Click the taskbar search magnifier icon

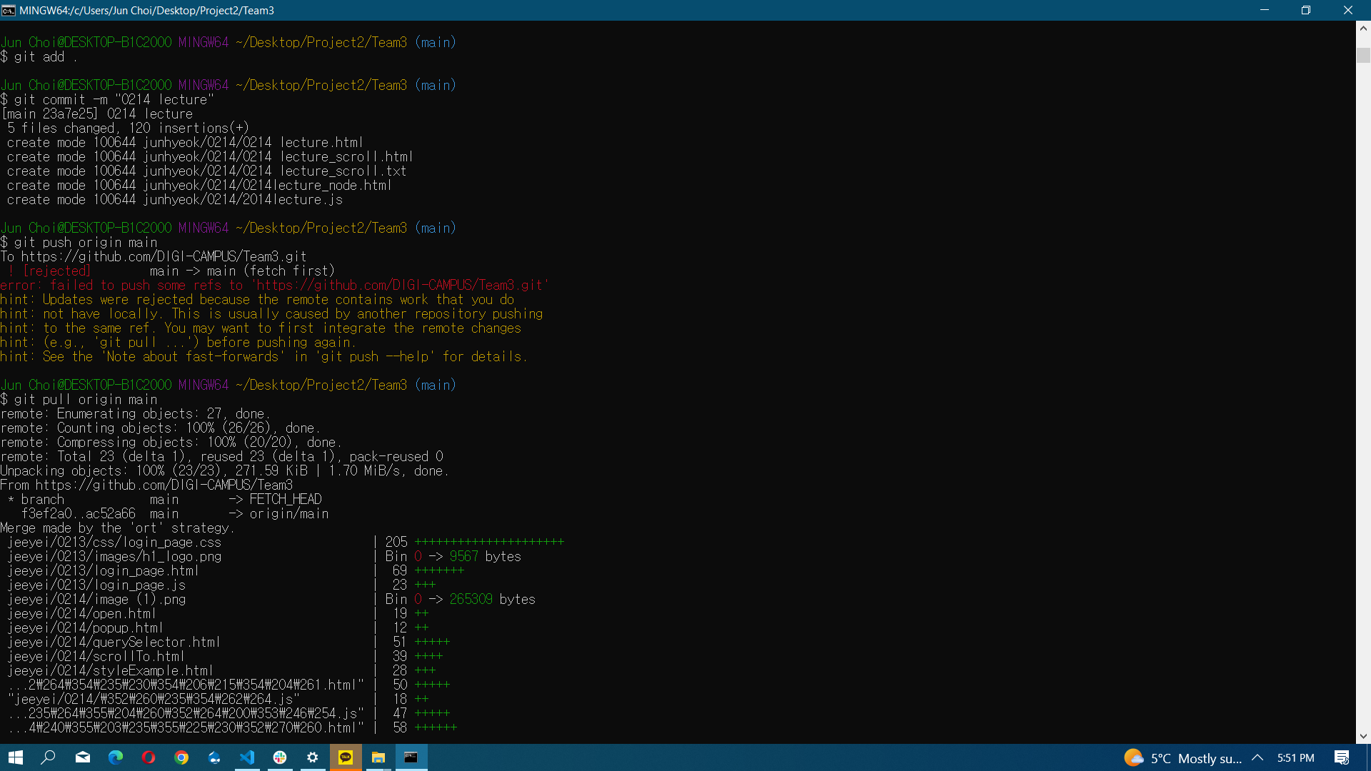pos(49,757)
